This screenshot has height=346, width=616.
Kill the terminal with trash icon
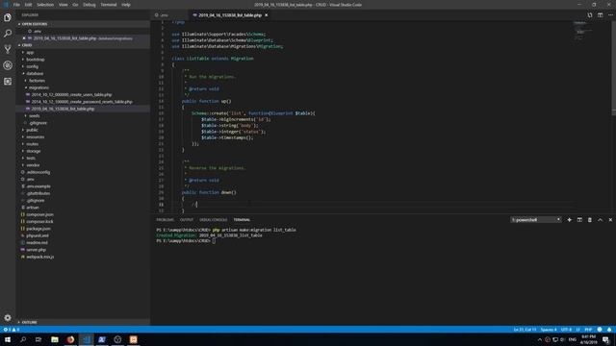(x=590, y=220)
